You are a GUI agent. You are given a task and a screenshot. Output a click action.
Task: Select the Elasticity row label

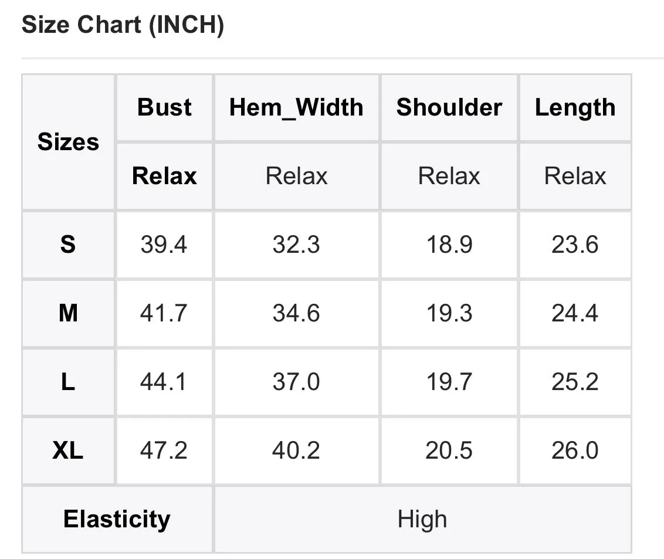(x=117, y=519)
